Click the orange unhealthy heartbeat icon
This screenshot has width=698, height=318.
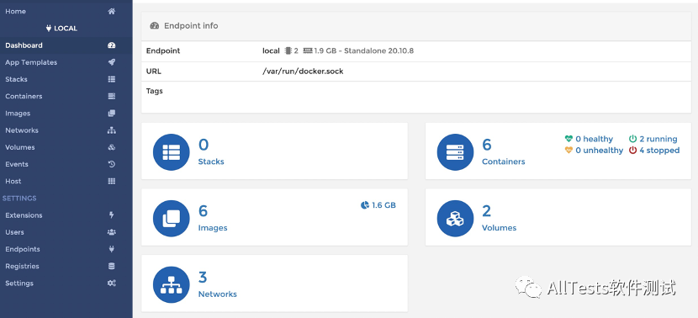[568, 151]
